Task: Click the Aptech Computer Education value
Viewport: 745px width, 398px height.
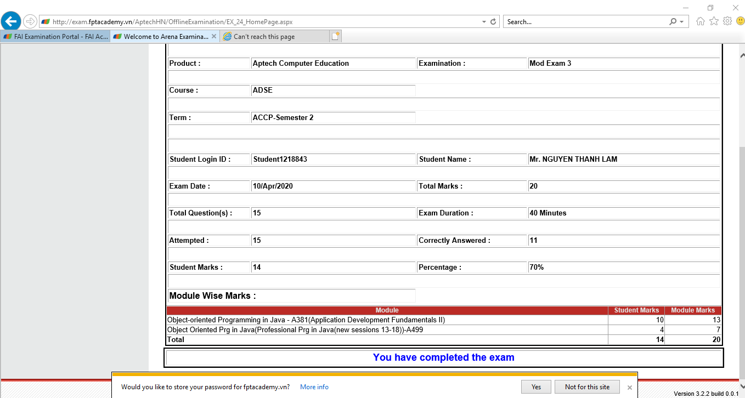Action: pyautogui.click(x=301, y=64)
